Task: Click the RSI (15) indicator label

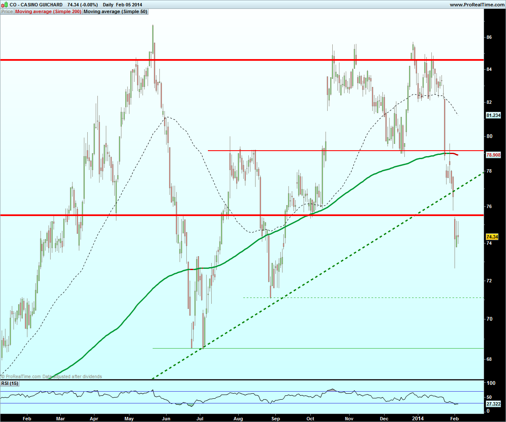Action: pos(10,383)
